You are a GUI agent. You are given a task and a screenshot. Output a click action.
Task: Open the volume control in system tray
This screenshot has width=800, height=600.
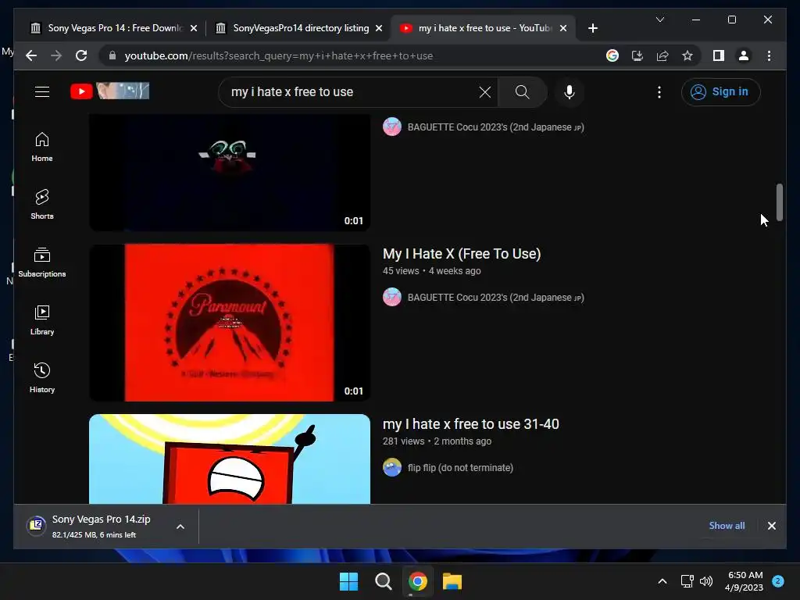[x=706, y=581]
